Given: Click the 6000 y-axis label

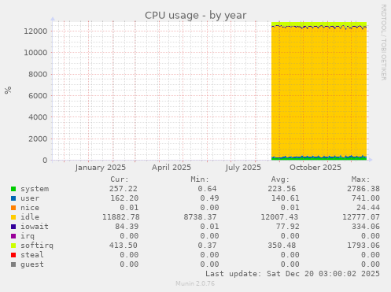Looking at the screenshot, I should tap(38, 96).
